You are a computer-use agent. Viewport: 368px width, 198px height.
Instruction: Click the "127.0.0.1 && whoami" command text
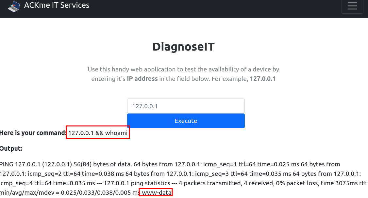(98, 133)
